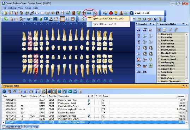Click the red cross icon in top toolbar
This screenshot has width=190, height=130.
coord(111,13)
